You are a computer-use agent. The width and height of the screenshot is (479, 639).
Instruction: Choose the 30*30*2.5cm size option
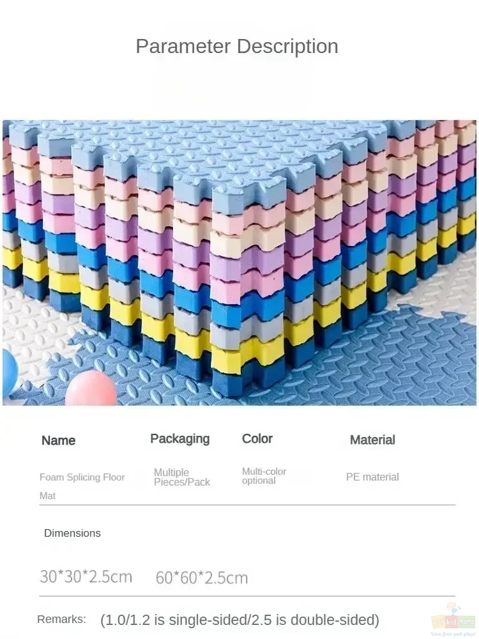click(x=86, y=576)
